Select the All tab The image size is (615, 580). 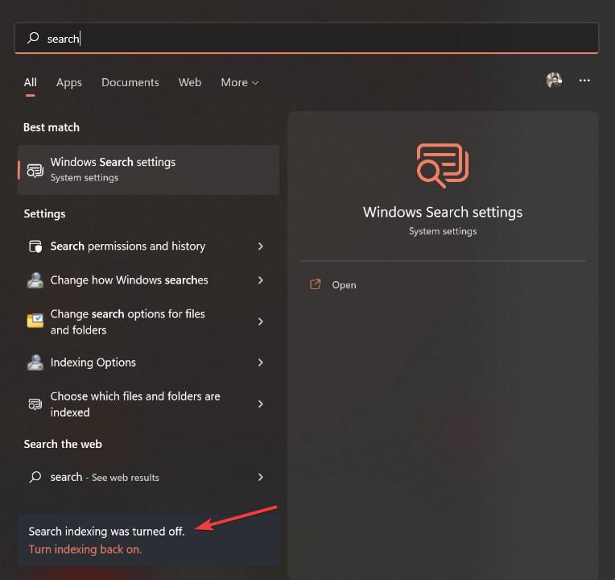click(31, 82)
